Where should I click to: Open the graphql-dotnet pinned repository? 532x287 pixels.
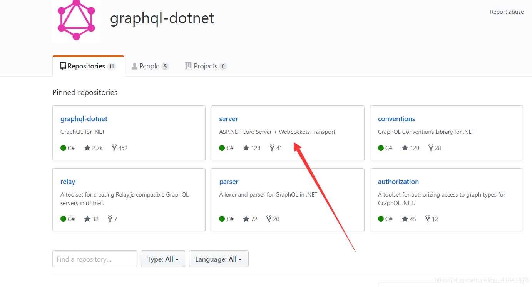coord(84,119)
